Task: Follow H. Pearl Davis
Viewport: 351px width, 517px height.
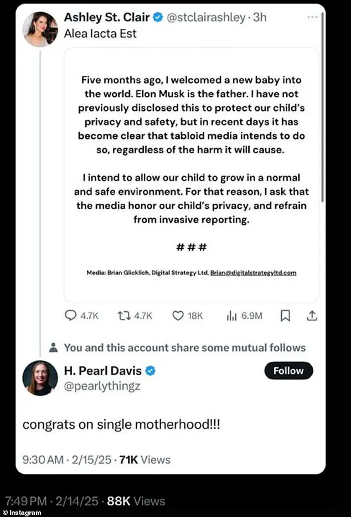Action: coord(288,371)
